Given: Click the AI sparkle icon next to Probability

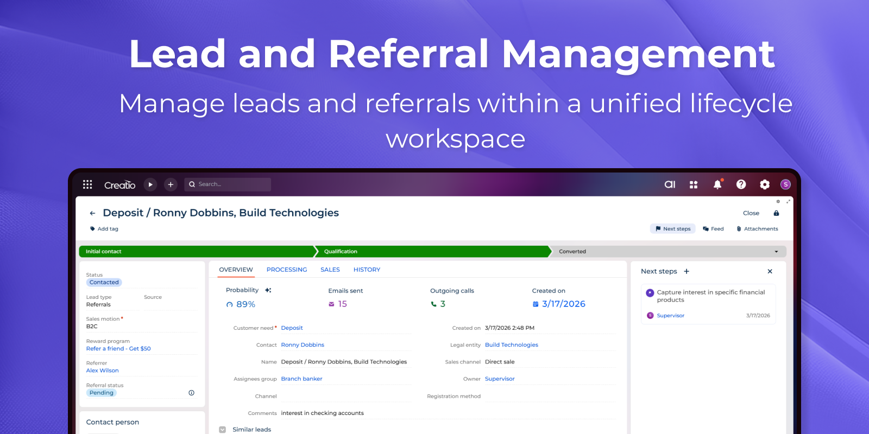Looking at the screenshot, I should [x=268, y=290].
